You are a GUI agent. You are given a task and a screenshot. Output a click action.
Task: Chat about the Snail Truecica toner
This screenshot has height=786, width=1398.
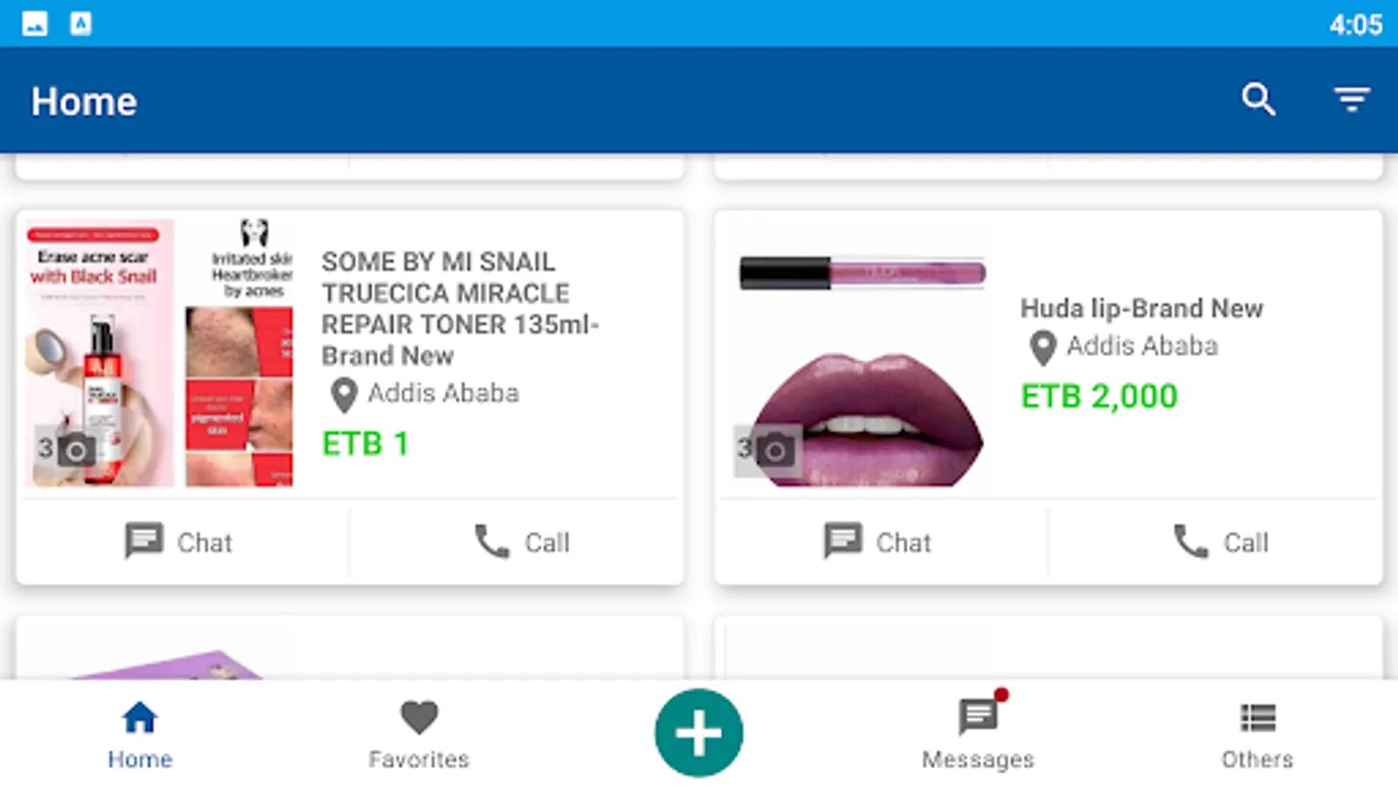tap(179, 541)
